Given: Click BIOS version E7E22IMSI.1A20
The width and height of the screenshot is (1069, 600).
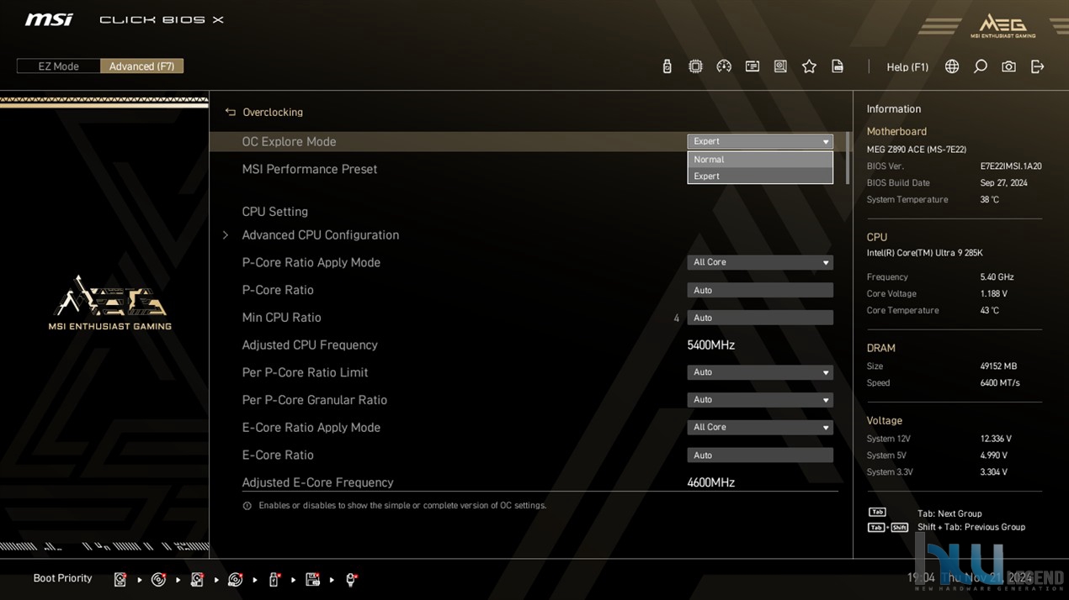Looking at the screenshot, I should tap(1011, 166).
